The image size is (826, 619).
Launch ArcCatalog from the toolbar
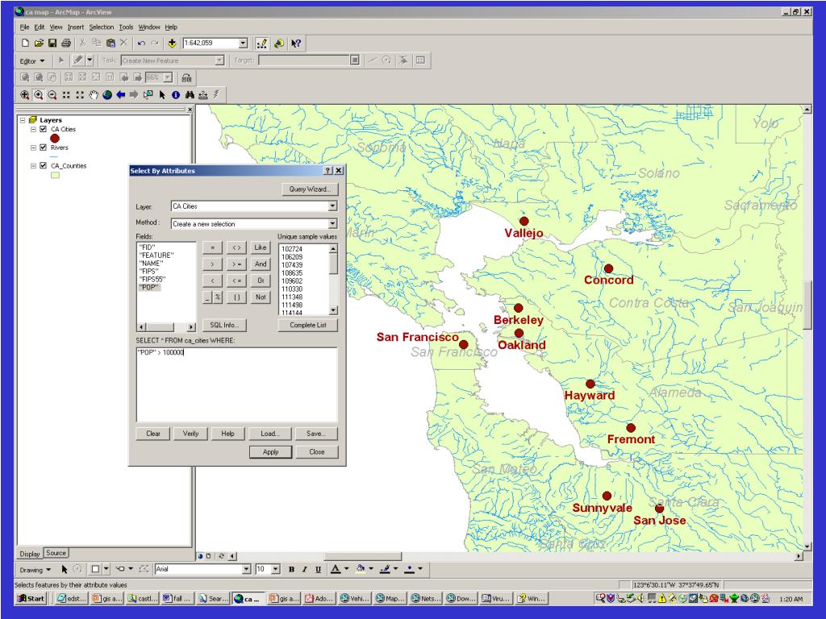click(279, 44)
